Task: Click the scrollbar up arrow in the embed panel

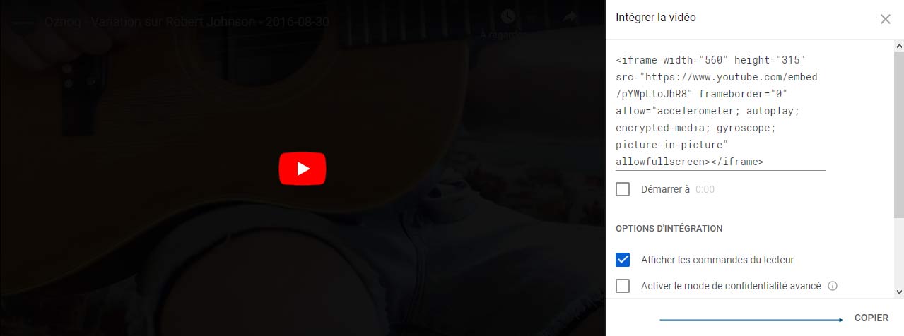Action: point(898,45)
